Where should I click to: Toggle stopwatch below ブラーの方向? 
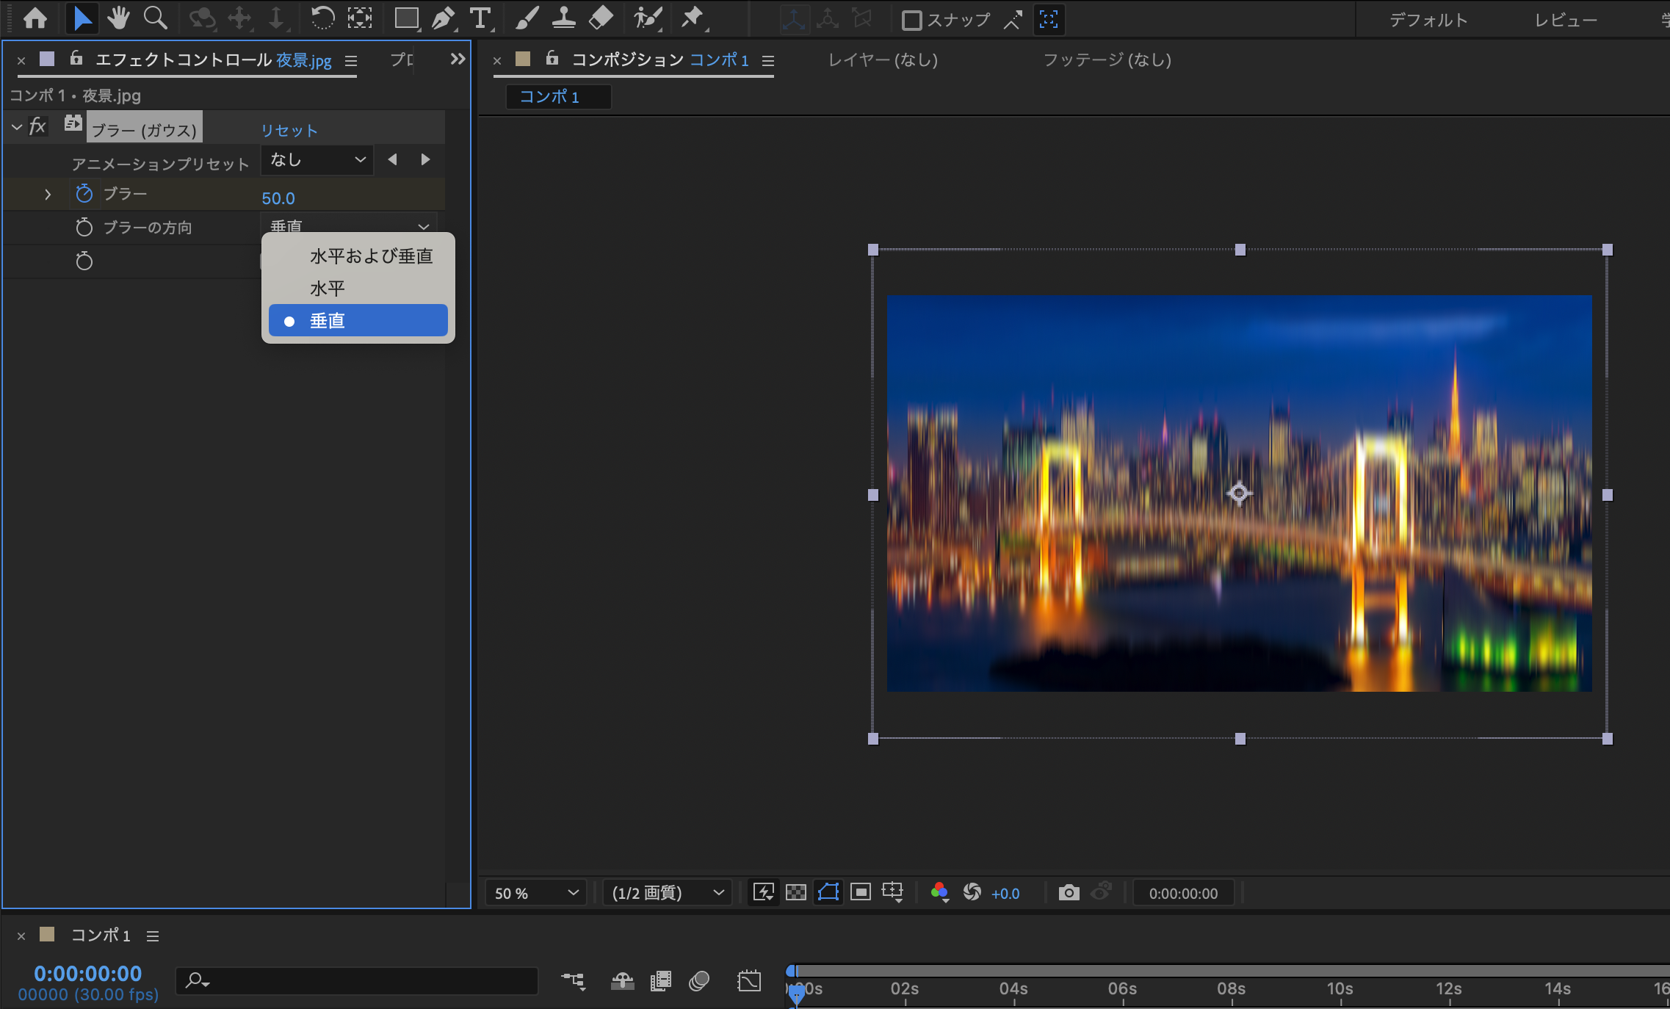(84, 261)
